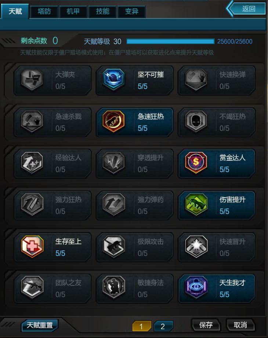The image size is (268, 338).
Task: Choose the 伤害提升 green gun icon
Action: pyautogui.click(x=196, y=204)
